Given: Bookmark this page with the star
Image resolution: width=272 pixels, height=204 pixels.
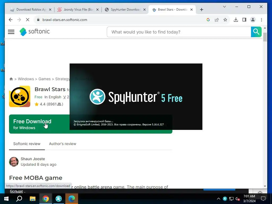Looking at the screenshot, I should point(225,20).
